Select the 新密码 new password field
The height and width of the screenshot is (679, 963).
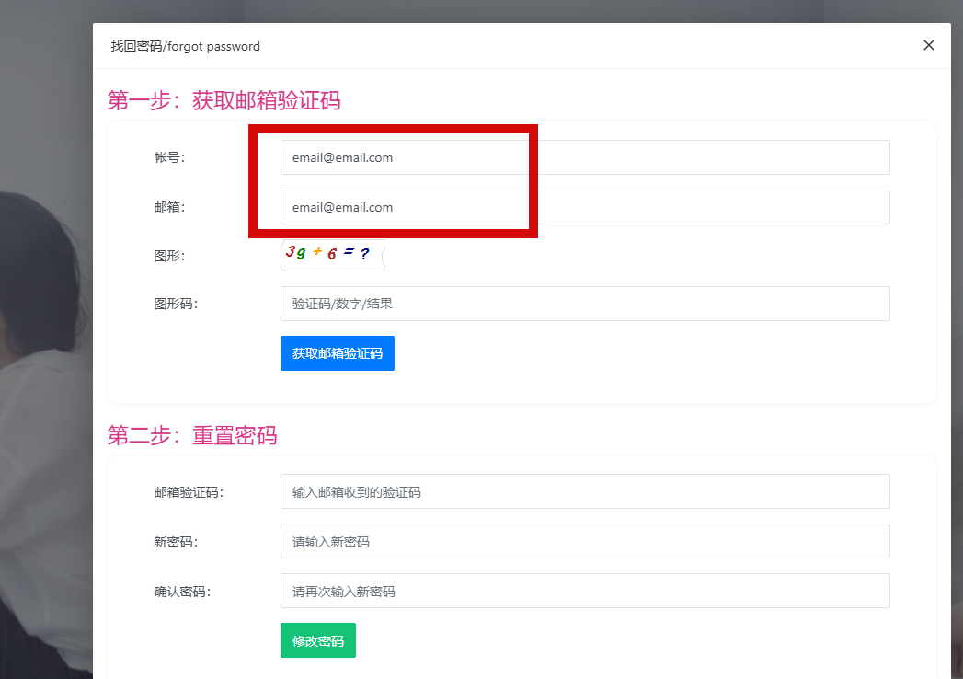(x=585, y=541)
